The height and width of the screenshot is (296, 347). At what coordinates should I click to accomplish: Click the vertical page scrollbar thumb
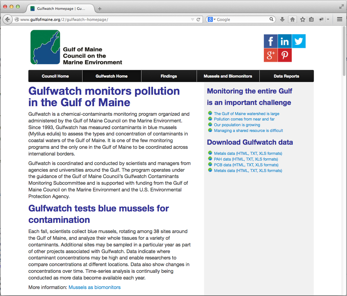[344, 51]
